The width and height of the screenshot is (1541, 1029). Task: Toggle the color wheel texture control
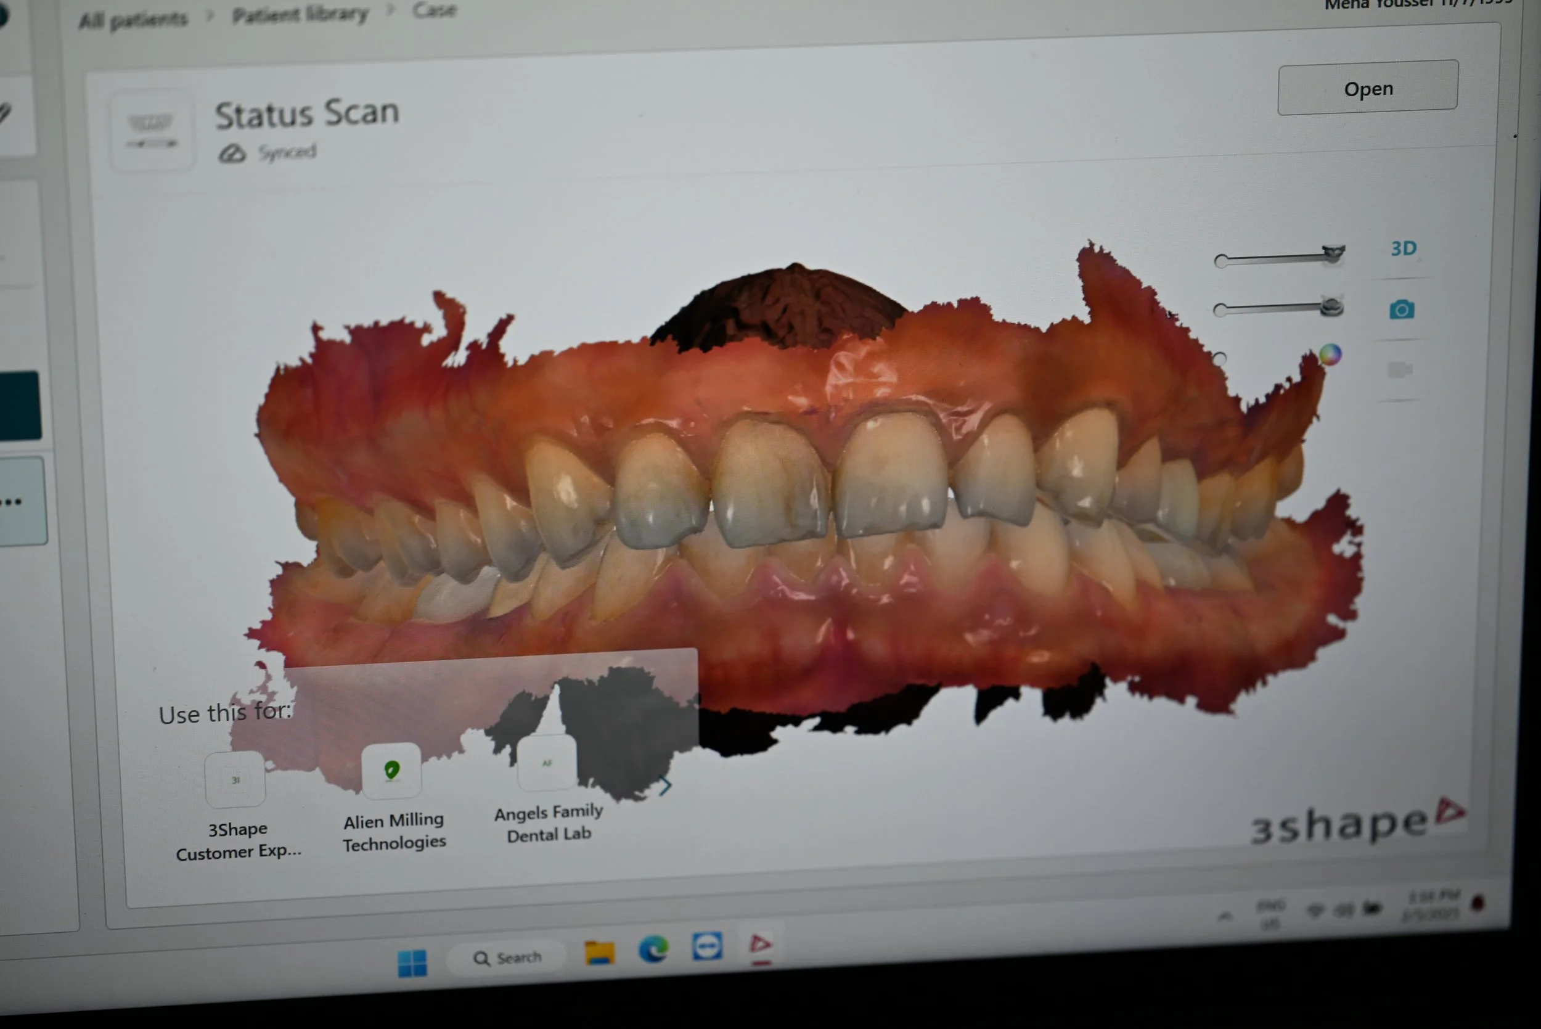[1330, 355]
